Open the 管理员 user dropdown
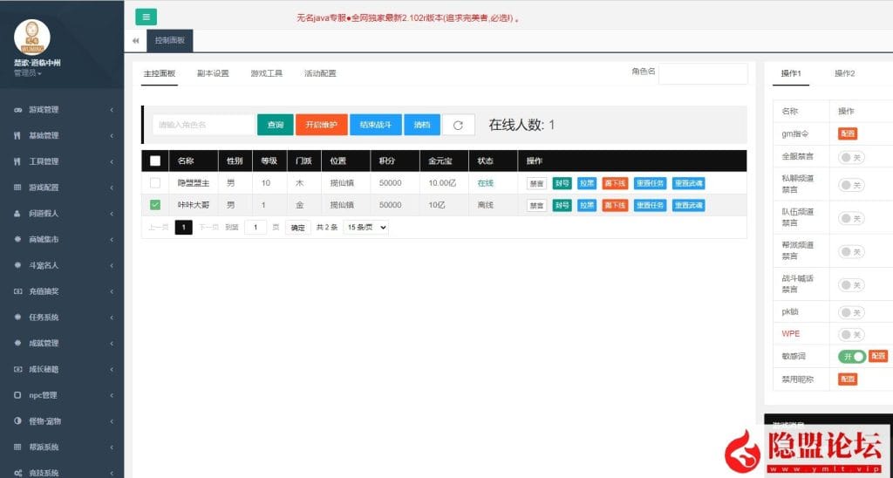893x478 pixels. (28, 73)
